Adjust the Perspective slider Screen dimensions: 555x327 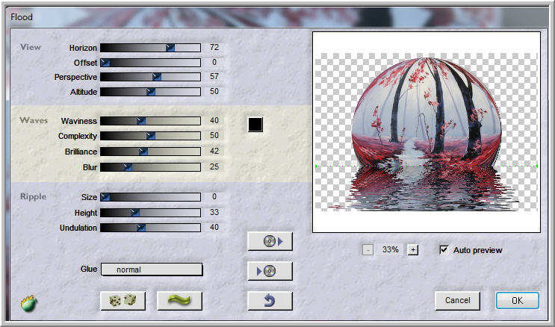tap(150, 77)
